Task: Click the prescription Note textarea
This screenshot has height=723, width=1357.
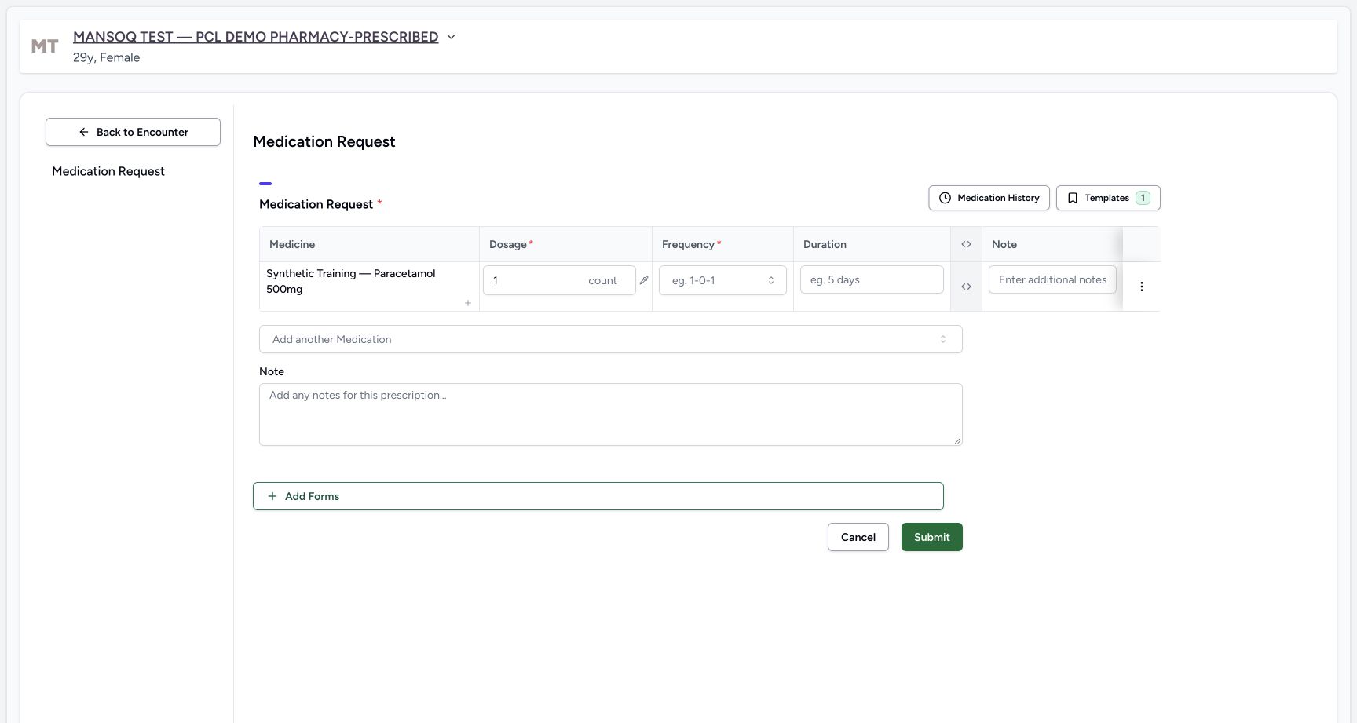Action: pyautogui.click(x=610, y=414)
